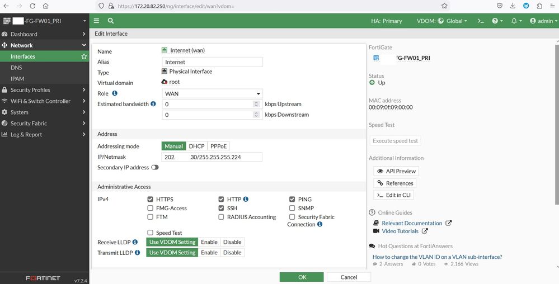559x284 pixels.
Task: Uncheck the SSH access checkbox
Action: click(x=222, y=208)
